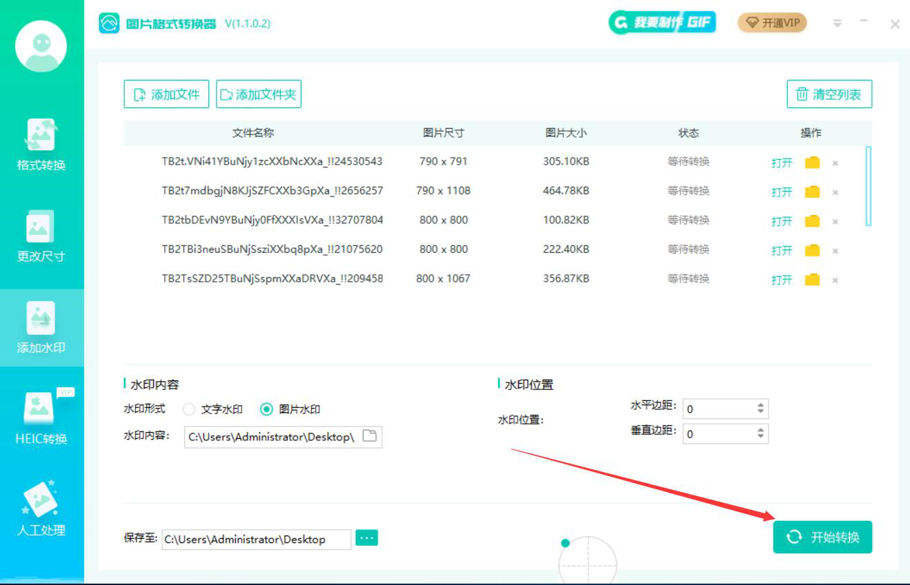Increase the 水平边距 value with up arrow
This screenshot has height=585, width=910.
pos(760,405)
